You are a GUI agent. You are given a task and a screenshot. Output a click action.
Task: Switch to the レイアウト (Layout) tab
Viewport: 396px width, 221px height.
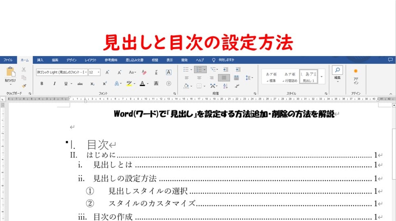tap(90, 60)
